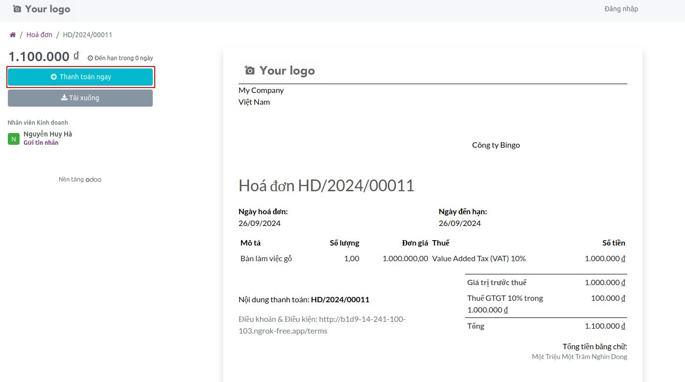
Task: Click the Giá trị trước thuế label
Action: [497, 282]
